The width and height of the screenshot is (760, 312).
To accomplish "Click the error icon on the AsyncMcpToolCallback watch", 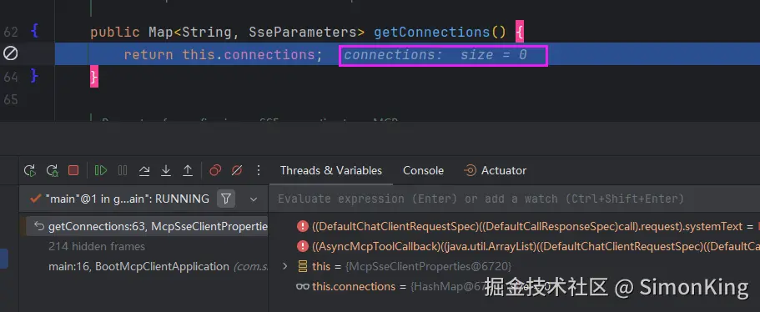I will pyautogui.click(x=303, y=246).
